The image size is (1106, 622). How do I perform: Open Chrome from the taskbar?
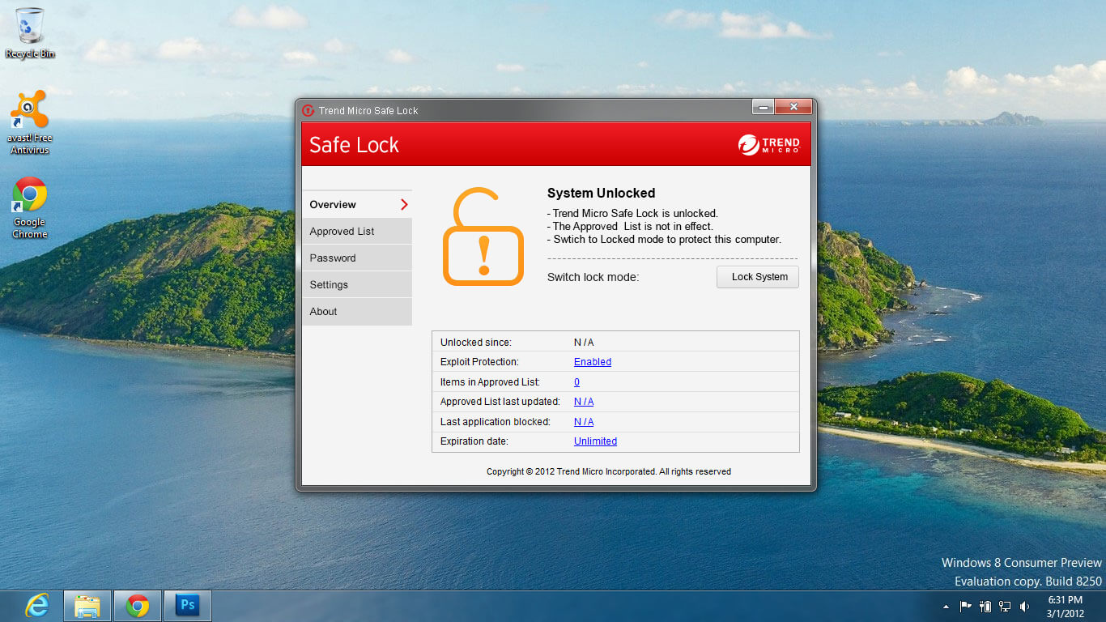[137, 606]
